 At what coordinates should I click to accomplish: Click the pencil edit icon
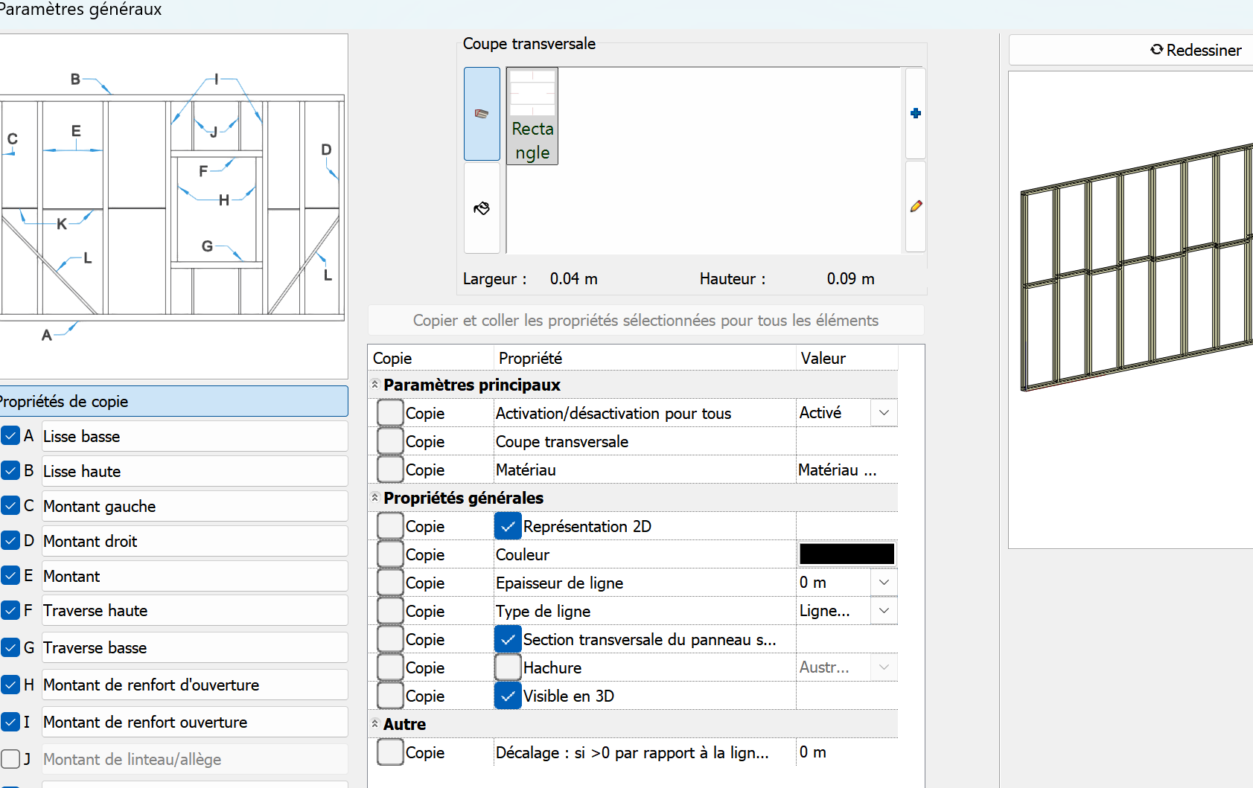[916, 207]
